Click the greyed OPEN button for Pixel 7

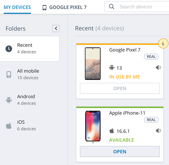coord(120,89)
